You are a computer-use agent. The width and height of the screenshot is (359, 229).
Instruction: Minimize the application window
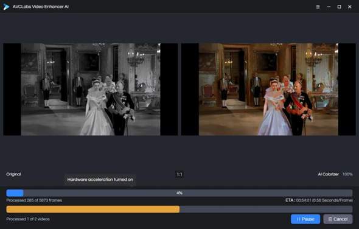click(329, 7)
